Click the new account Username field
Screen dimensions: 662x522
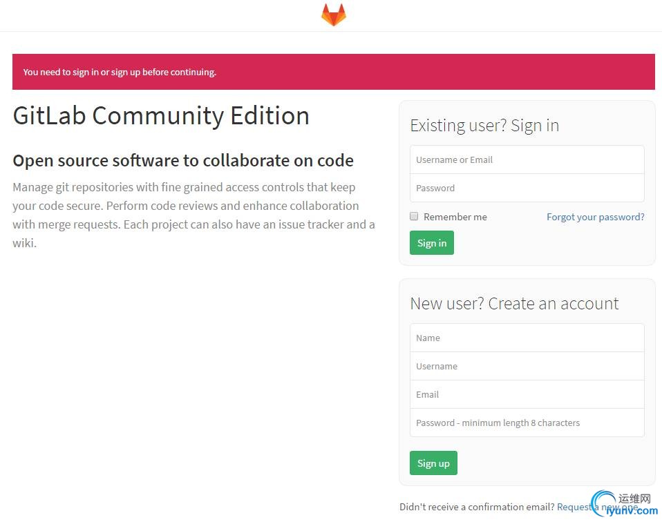527,366
